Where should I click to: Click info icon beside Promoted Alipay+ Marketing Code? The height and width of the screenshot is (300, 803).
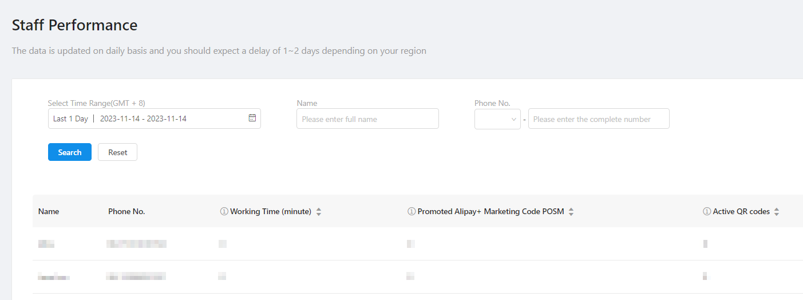pos(412,212)
